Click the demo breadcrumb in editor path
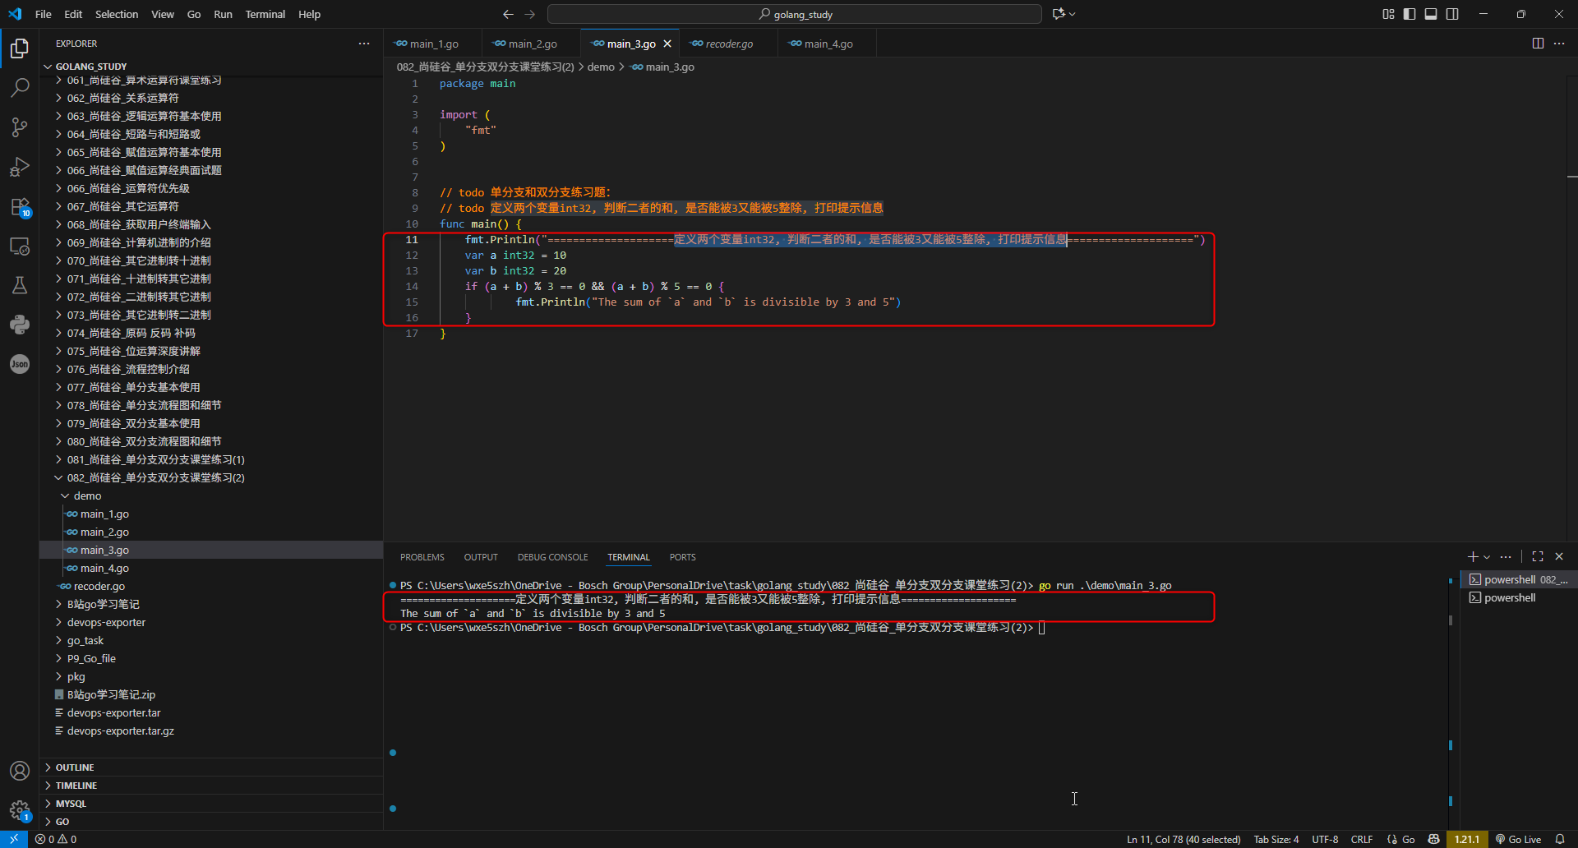 click(x=601, y=67)
